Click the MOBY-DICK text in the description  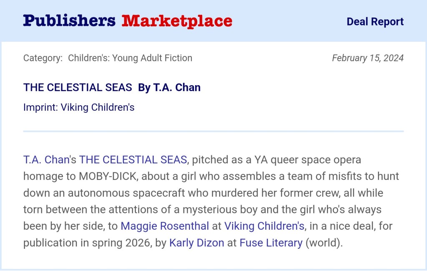click(x=108, y=176)
